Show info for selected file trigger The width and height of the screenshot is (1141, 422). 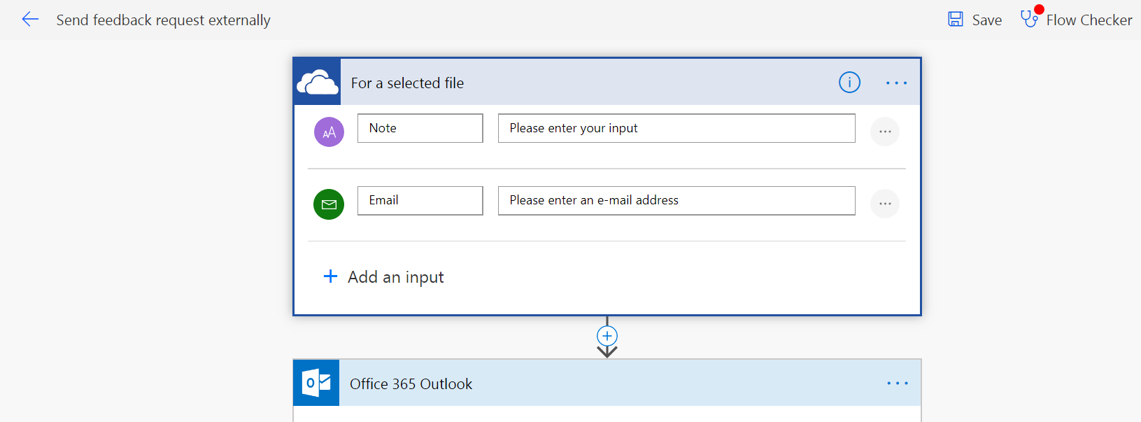(849, 83)
